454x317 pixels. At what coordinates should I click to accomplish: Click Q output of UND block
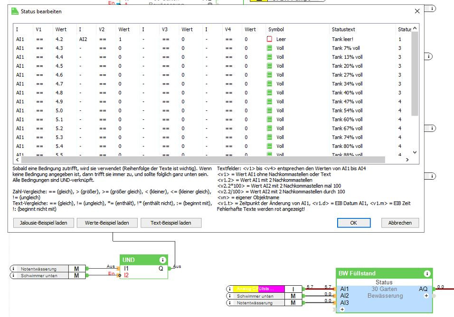click(x=161, y=269)
